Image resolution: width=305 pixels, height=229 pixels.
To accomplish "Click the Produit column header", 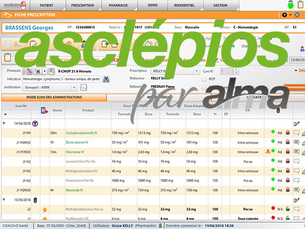I will [88, 110].
